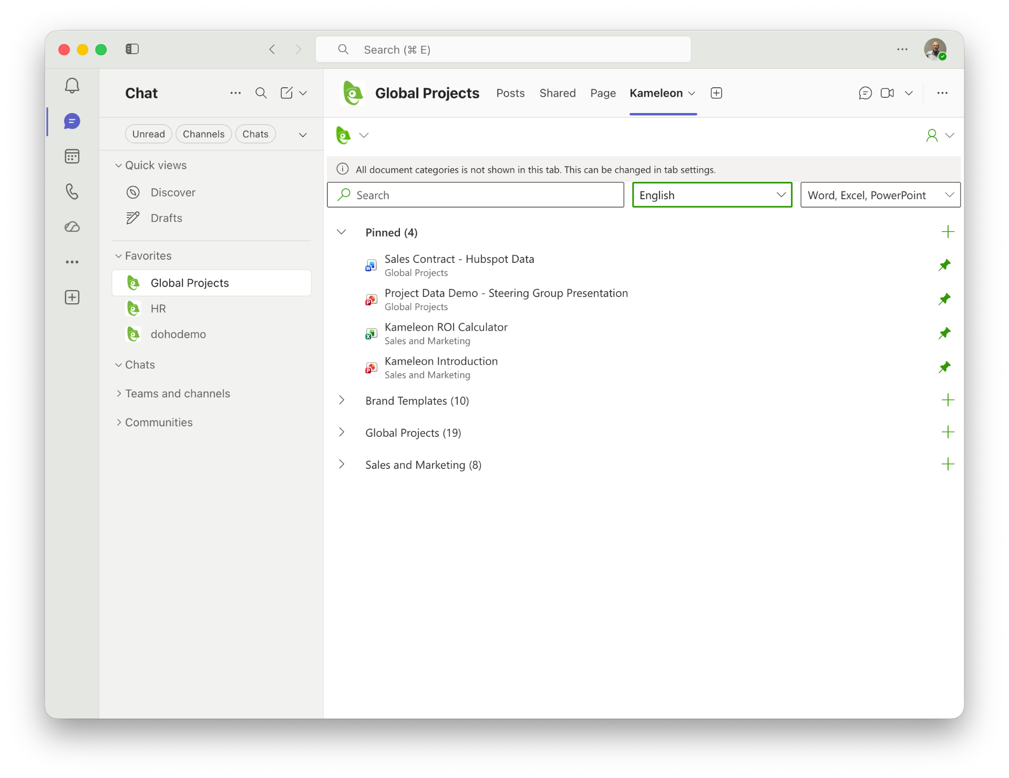This screenshot has height=778, width=1009.
Task: Select the Kameleon tab
Action: point(656,93)
